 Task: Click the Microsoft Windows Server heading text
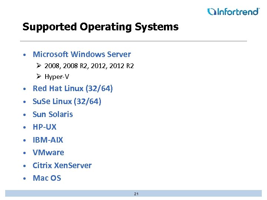82,54
